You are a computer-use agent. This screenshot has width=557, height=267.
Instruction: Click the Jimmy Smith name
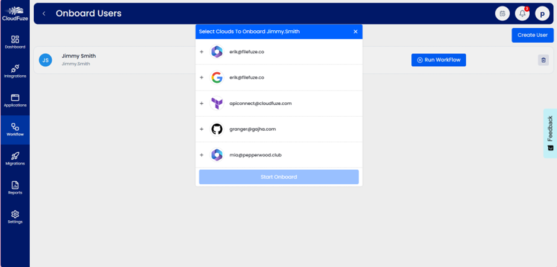tap(78, 56)
